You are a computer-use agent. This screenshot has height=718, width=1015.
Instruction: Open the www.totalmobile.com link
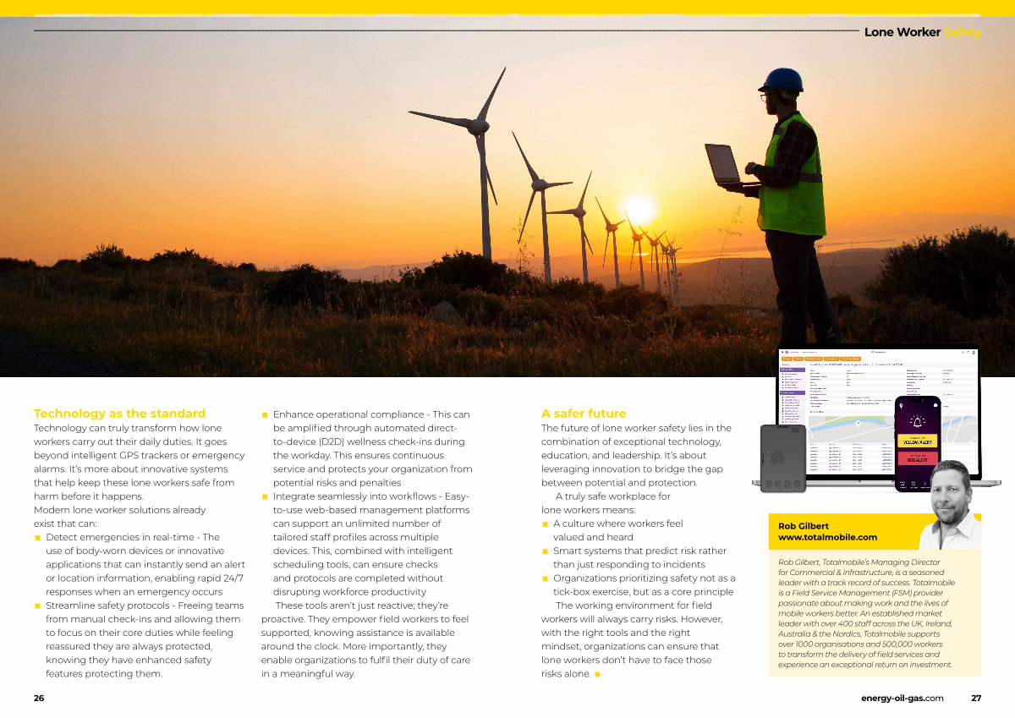[827, 537]
